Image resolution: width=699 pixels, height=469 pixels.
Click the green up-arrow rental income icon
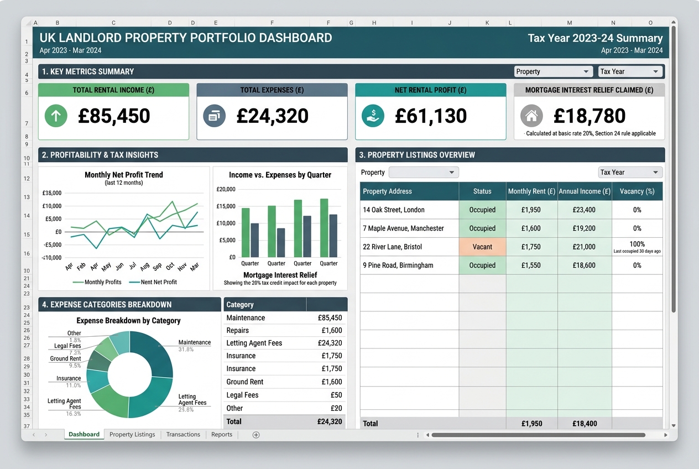pyautogui.click(x=55, y=116)
